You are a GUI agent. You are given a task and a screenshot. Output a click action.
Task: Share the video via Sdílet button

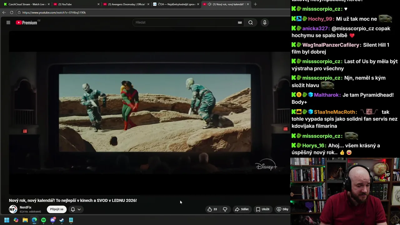point(242,209)
